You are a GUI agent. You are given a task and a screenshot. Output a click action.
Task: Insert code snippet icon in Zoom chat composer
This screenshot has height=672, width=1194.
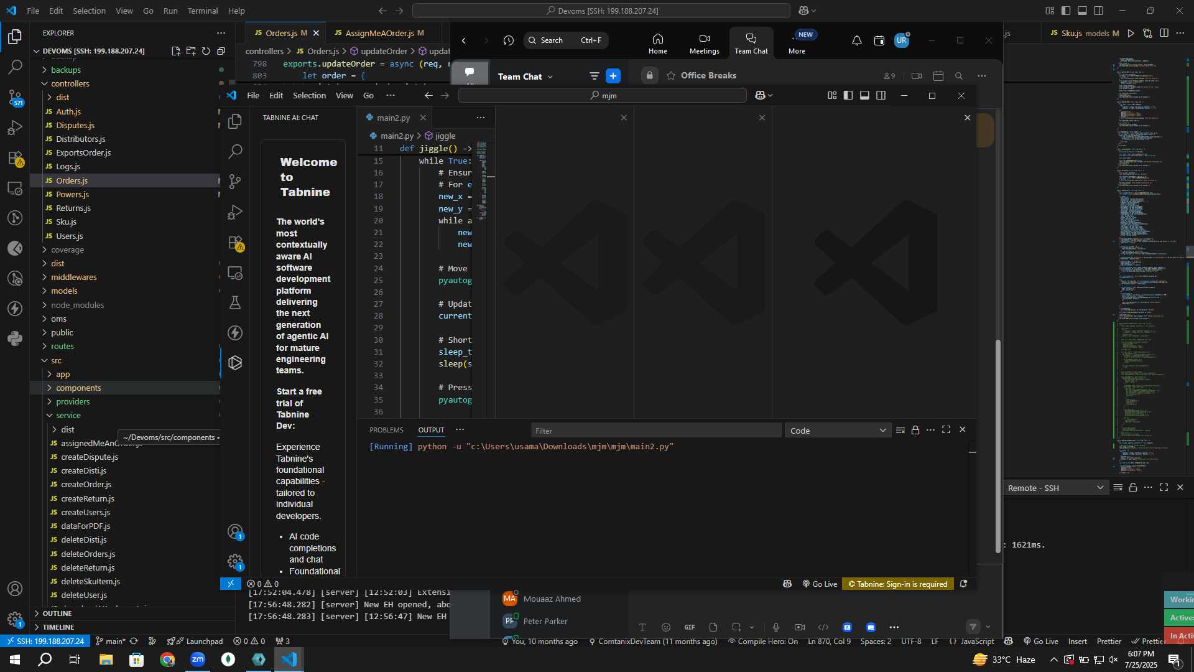[x=823, y=627]
